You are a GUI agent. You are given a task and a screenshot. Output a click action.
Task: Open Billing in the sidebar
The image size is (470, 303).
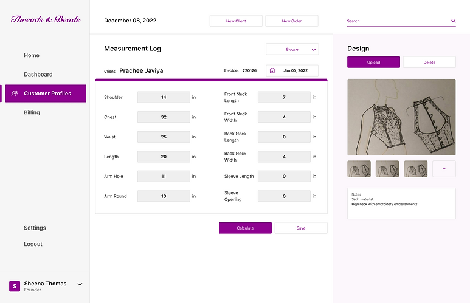[32, 112]
